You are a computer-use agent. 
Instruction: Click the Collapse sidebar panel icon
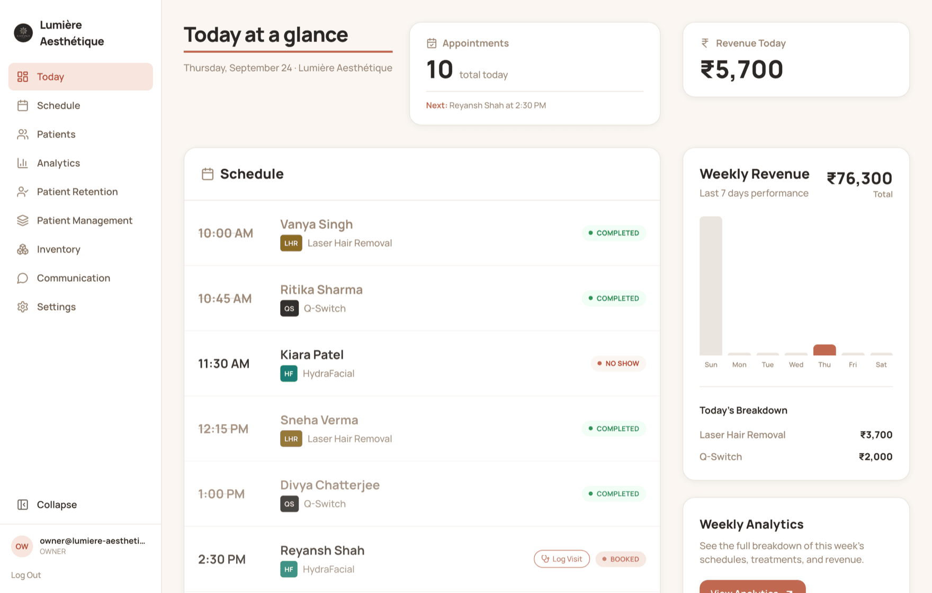click(23, 505)
